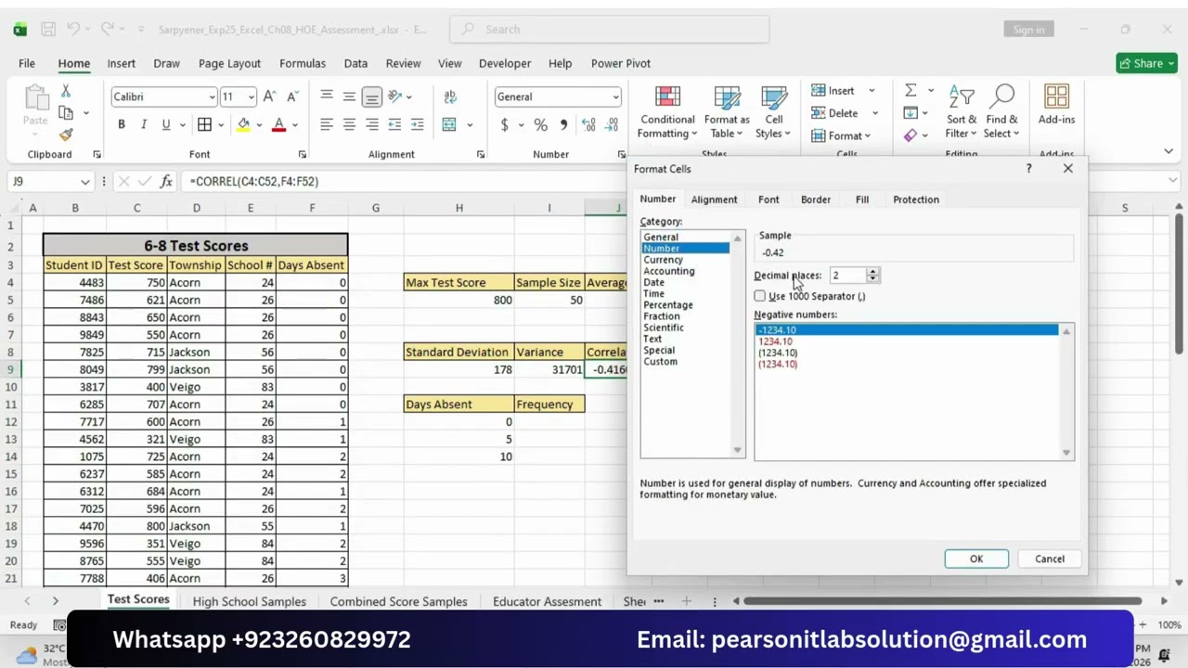This screenshot has height=668, width=1188.
Task: Toggle Wrap Text in Alignment group
Action: 450,96
